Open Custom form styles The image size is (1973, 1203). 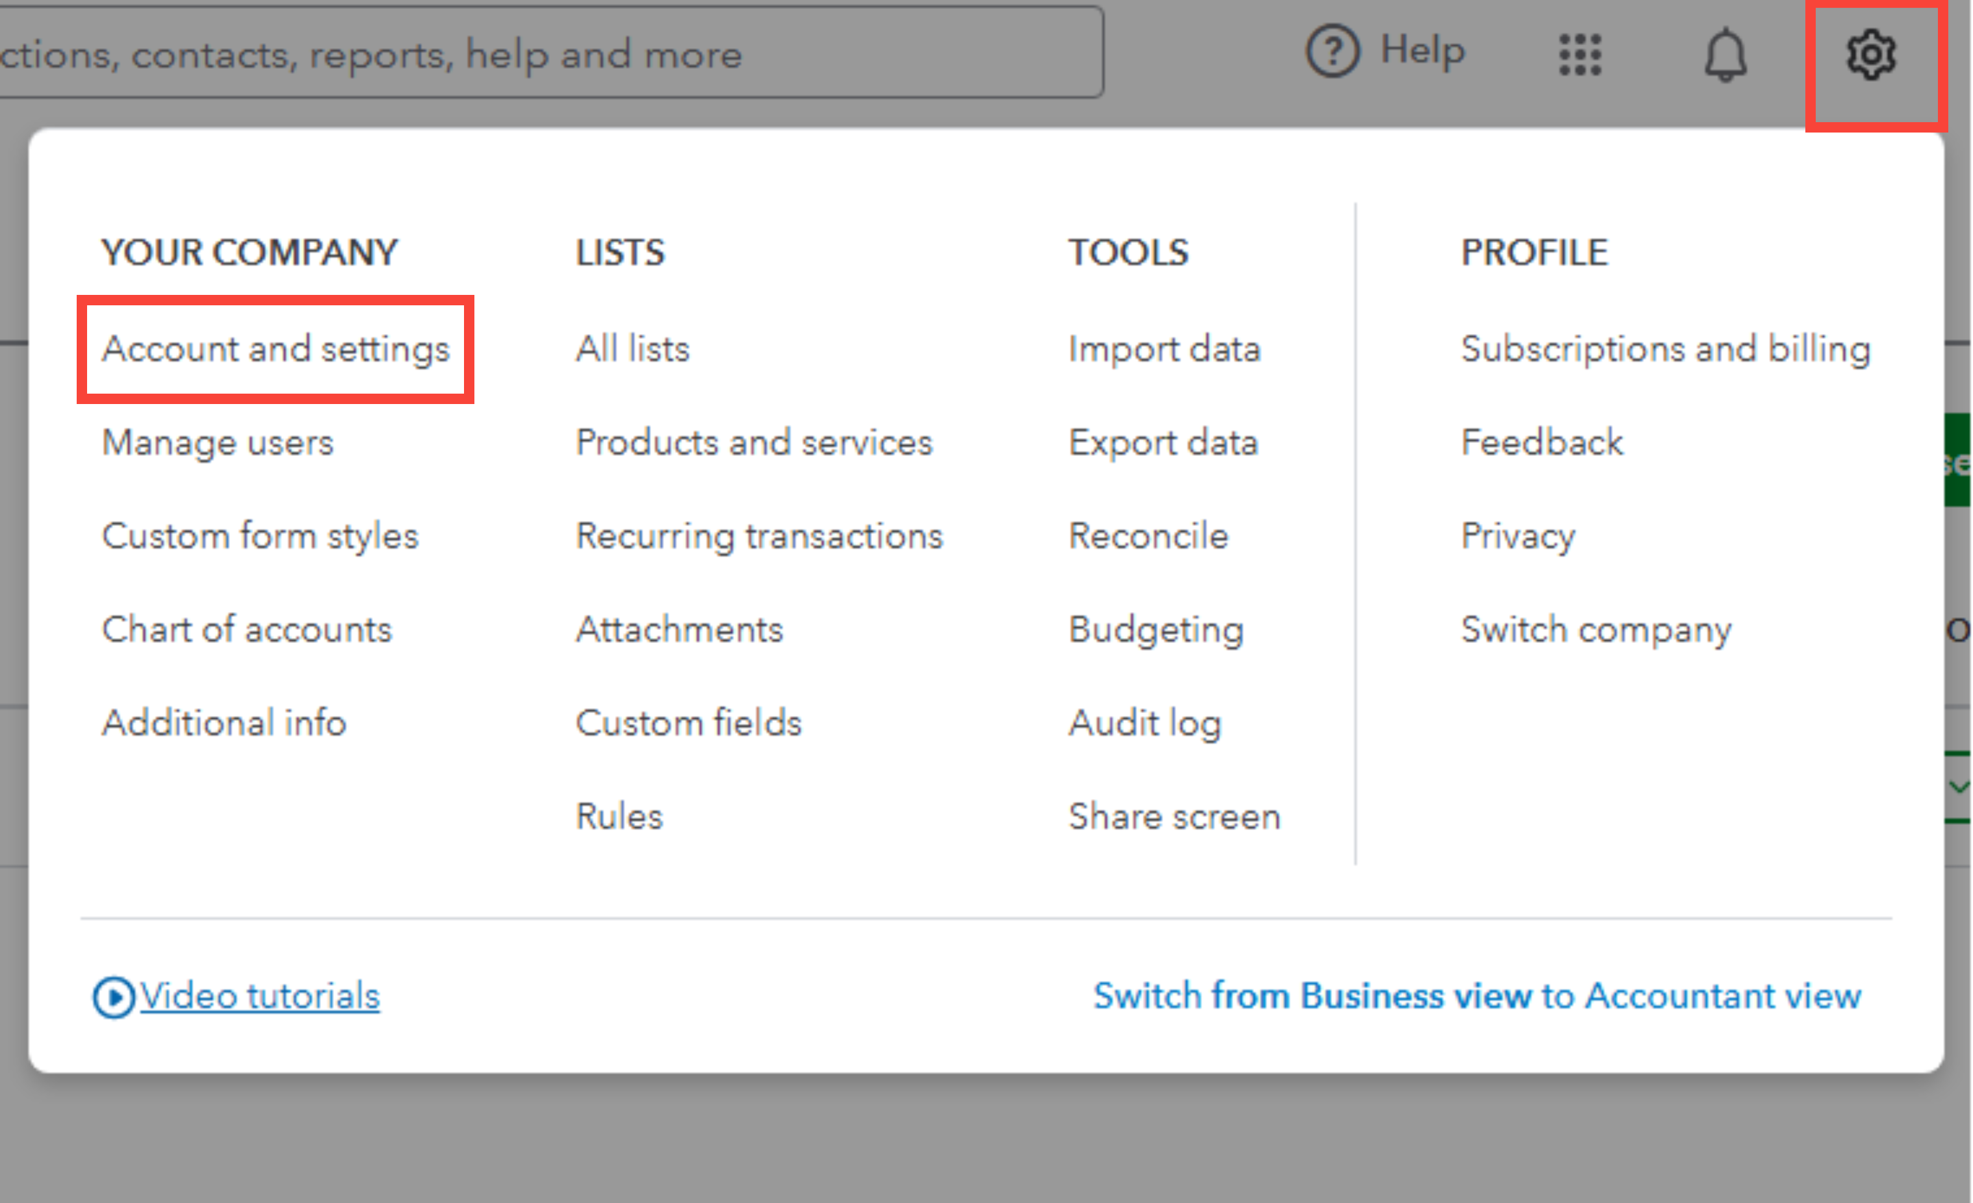point(259,535)
